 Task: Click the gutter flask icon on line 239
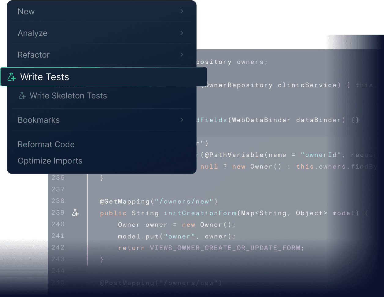click(75, 212)
